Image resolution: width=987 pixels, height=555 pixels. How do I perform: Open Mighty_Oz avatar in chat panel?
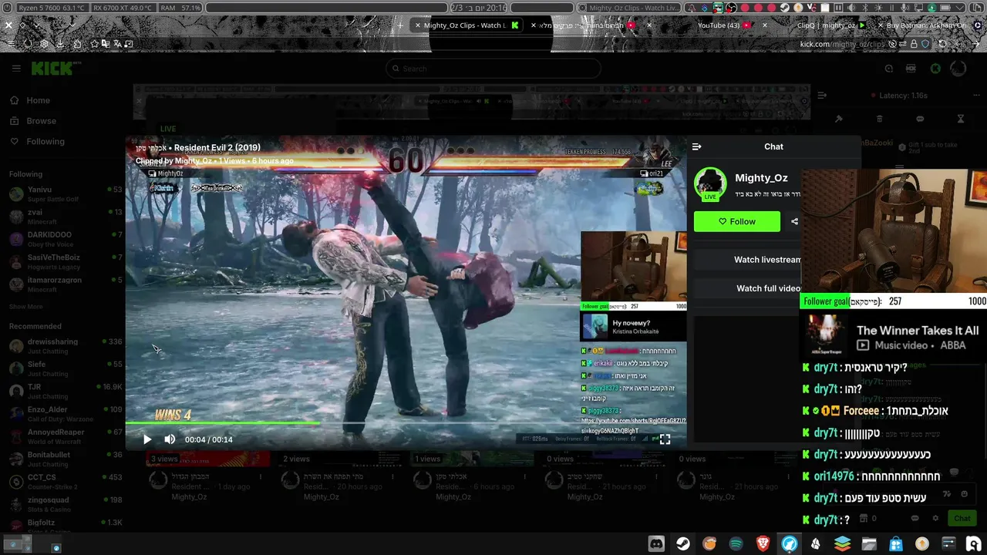tap(710, 183)
